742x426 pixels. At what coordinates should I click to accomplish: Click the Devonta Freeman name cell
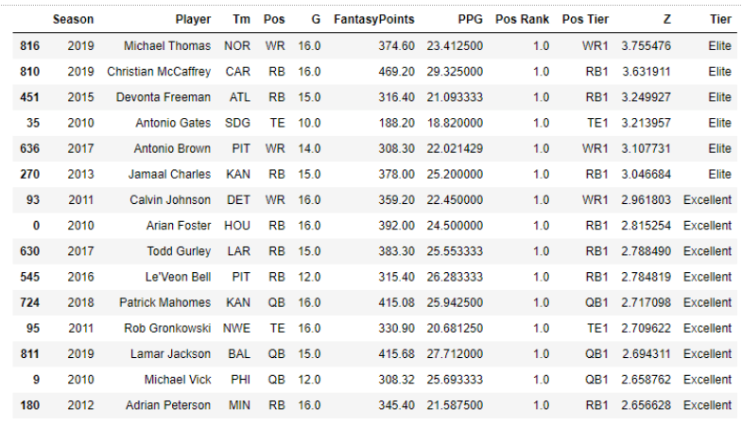pos(164,97)
